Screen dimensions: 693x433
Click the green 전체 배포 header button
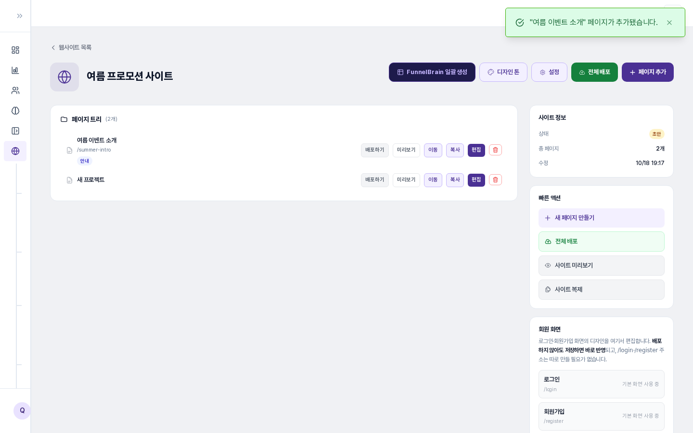coord(594,72)
